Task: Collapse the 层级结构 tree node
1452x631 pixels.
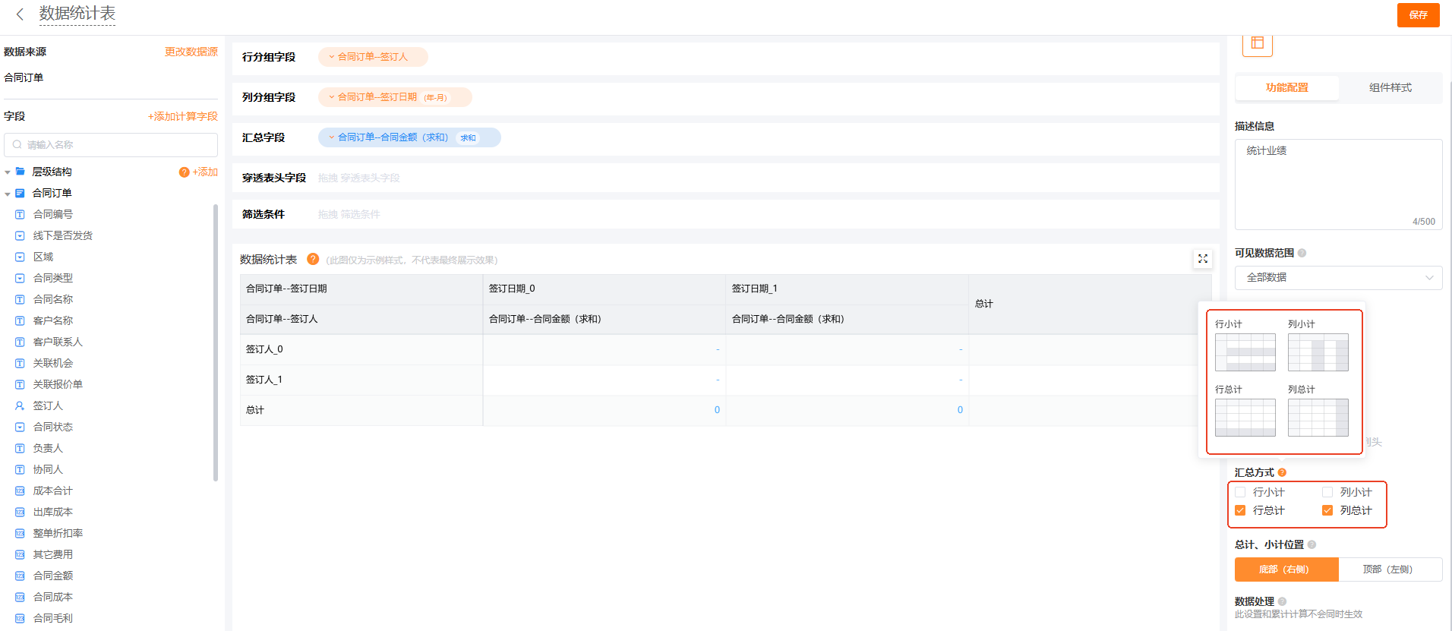Action: click(x=8, y=172)
